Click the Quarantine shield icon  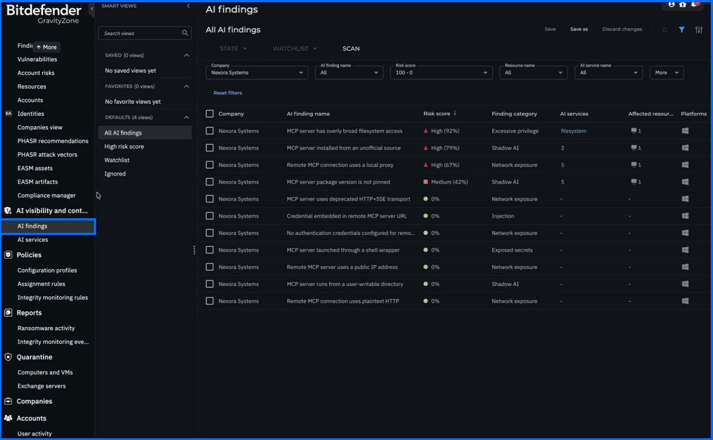8,357
